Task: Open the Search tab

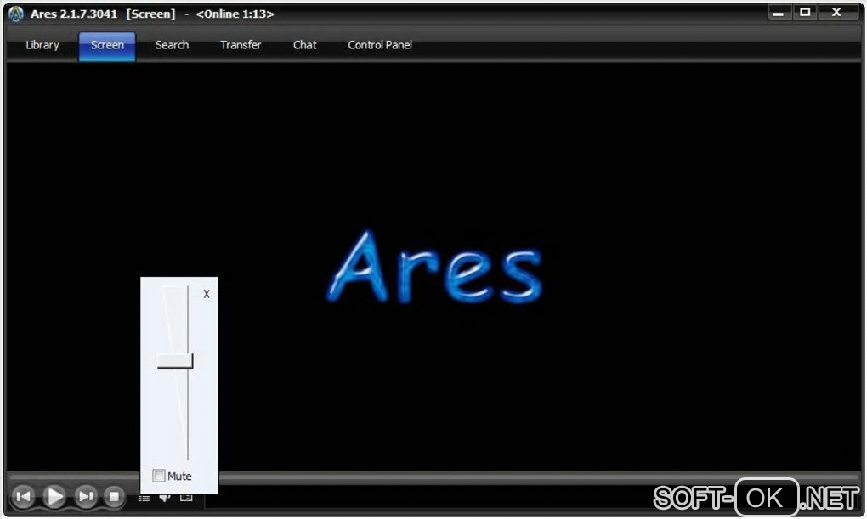Action: (172, 45)
